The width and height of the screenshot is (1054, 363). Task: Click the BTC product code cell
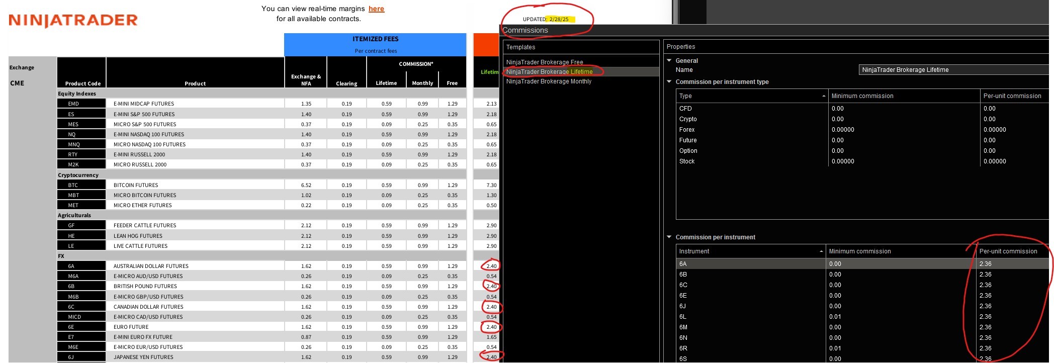point(81,185)
